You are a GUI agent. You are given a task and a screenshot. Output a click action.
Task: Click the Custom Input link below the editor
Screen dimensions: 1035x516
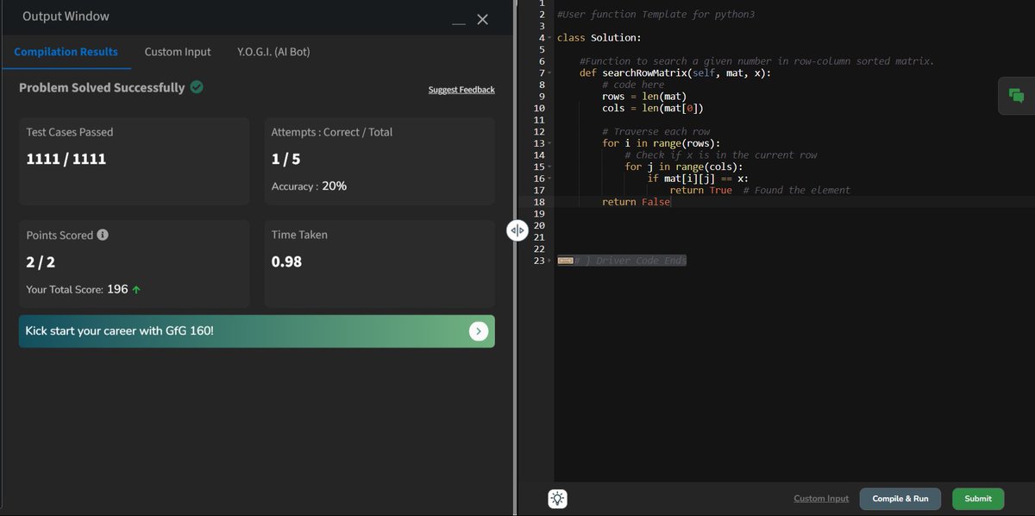[x=821, y=499]
